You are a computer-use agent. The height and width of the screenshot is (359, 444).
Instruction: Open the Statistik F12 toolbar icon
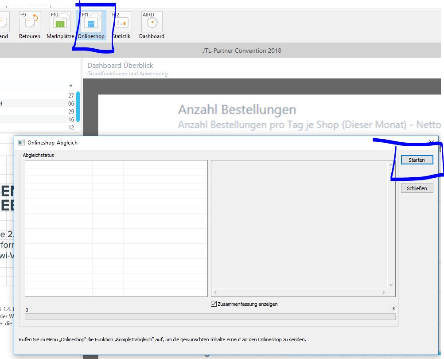pyautogui.click(x=121, y=25)
